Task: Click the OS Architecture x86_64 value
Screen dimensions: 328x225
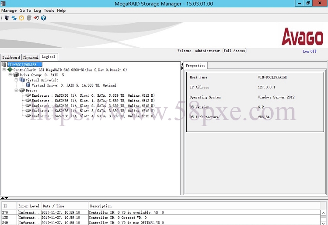Action: 264,117
